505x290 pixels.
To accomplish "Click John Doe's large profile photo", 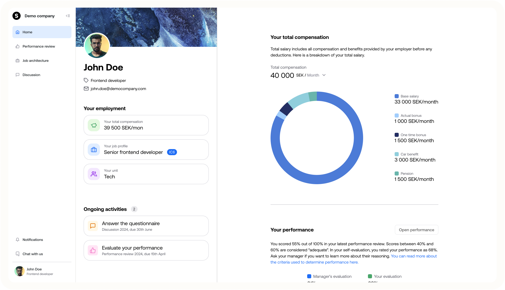I will click(x=97, y=46).
